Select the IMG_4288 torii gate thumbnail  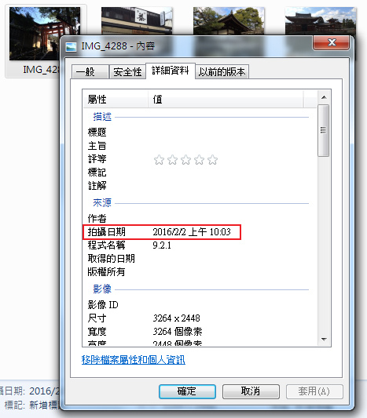point(45,34)
